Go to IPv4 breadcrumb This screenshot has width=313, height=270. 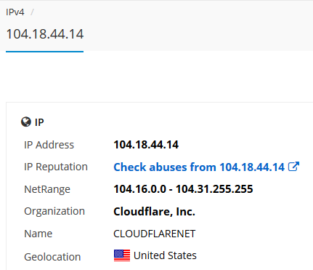tap(15, 12)
